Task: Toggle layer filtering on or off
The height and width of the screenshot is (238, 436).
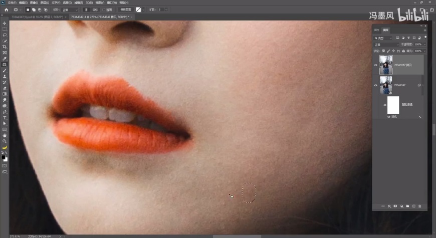Action: click(x=425, y=37)
